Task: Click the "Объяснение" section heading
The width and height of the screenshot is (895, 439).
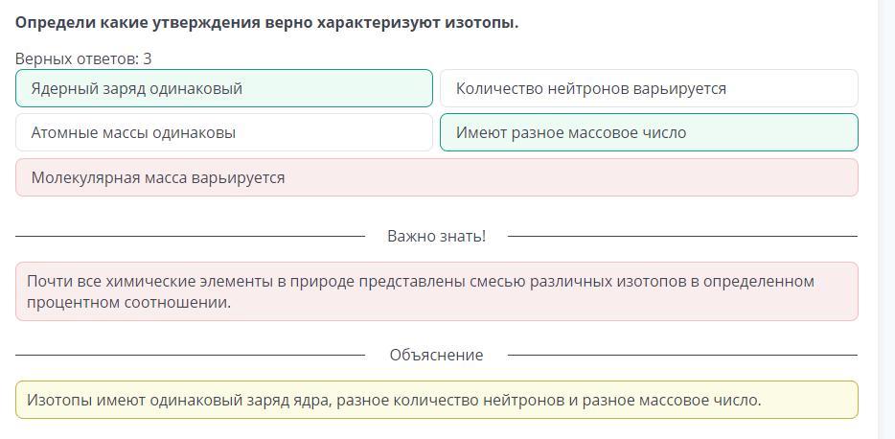Action: (x=436, y=355)
